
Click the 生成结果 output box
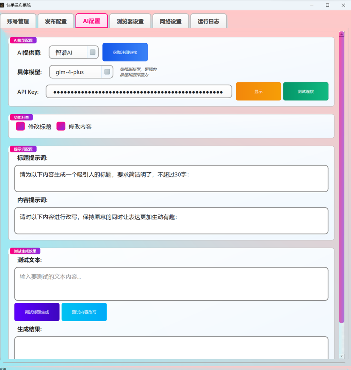click(x=171, y=348)
